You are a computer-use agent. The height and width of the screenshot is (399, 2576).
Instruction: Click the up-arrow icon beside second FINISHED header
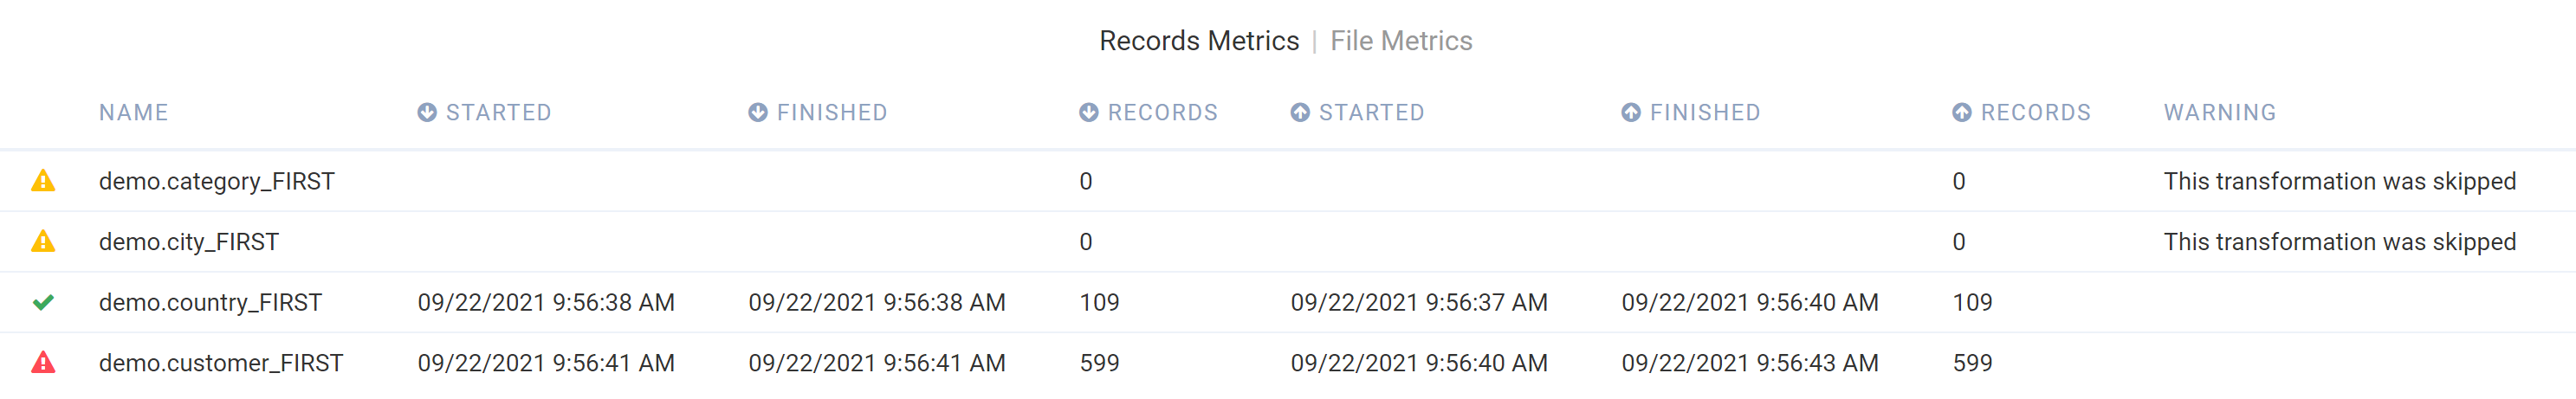tap(1631, 113)
